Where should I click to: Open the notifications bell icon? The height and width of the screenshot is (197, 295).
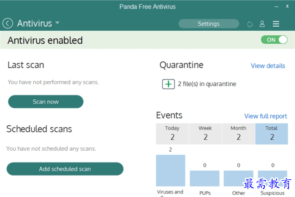point(250,24)
